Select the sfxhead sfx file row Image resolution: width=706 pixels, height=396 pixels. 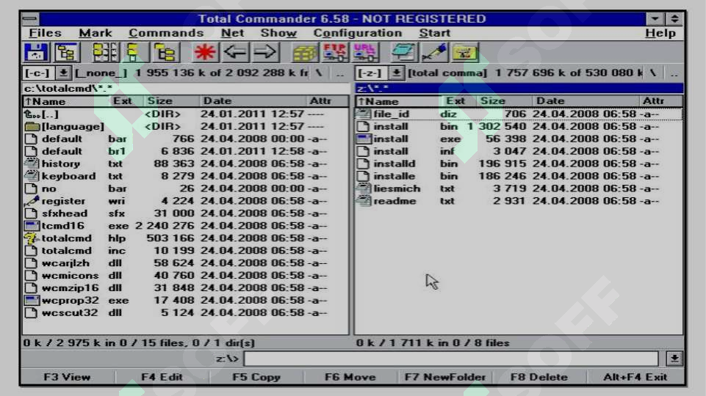[x=185, y=213]
